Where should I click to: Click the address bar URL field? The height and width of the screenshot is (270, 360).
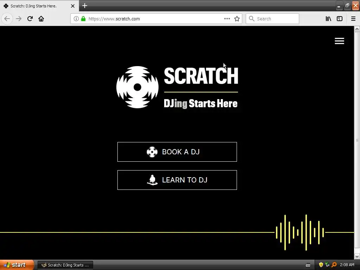(156, 19)
